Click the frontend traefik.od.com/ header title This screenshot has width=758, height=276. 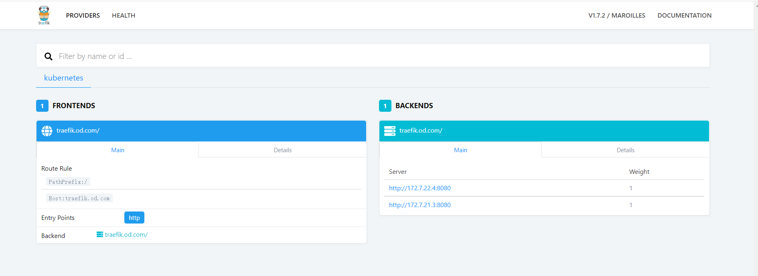[x=78, y=131]
